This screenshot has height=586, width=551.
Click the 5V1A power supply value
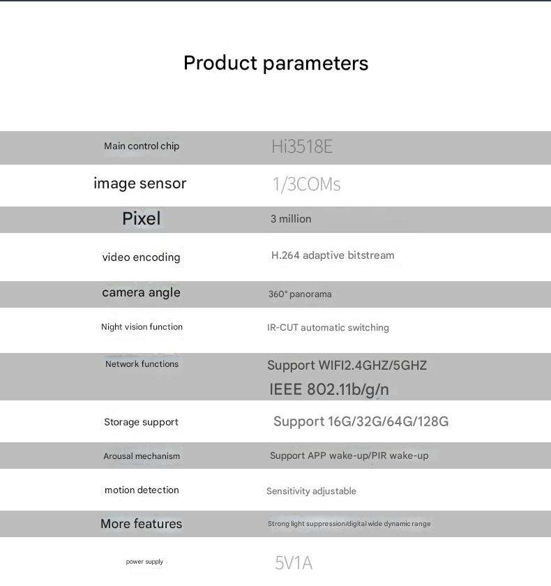tap(294, 563)
